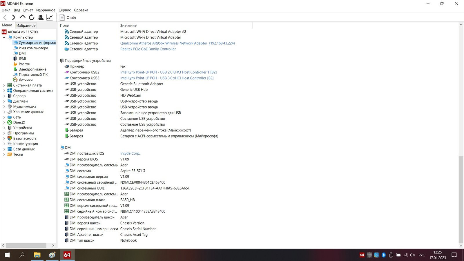
Task: Click the Поле column header
Action: click(88, 26)
